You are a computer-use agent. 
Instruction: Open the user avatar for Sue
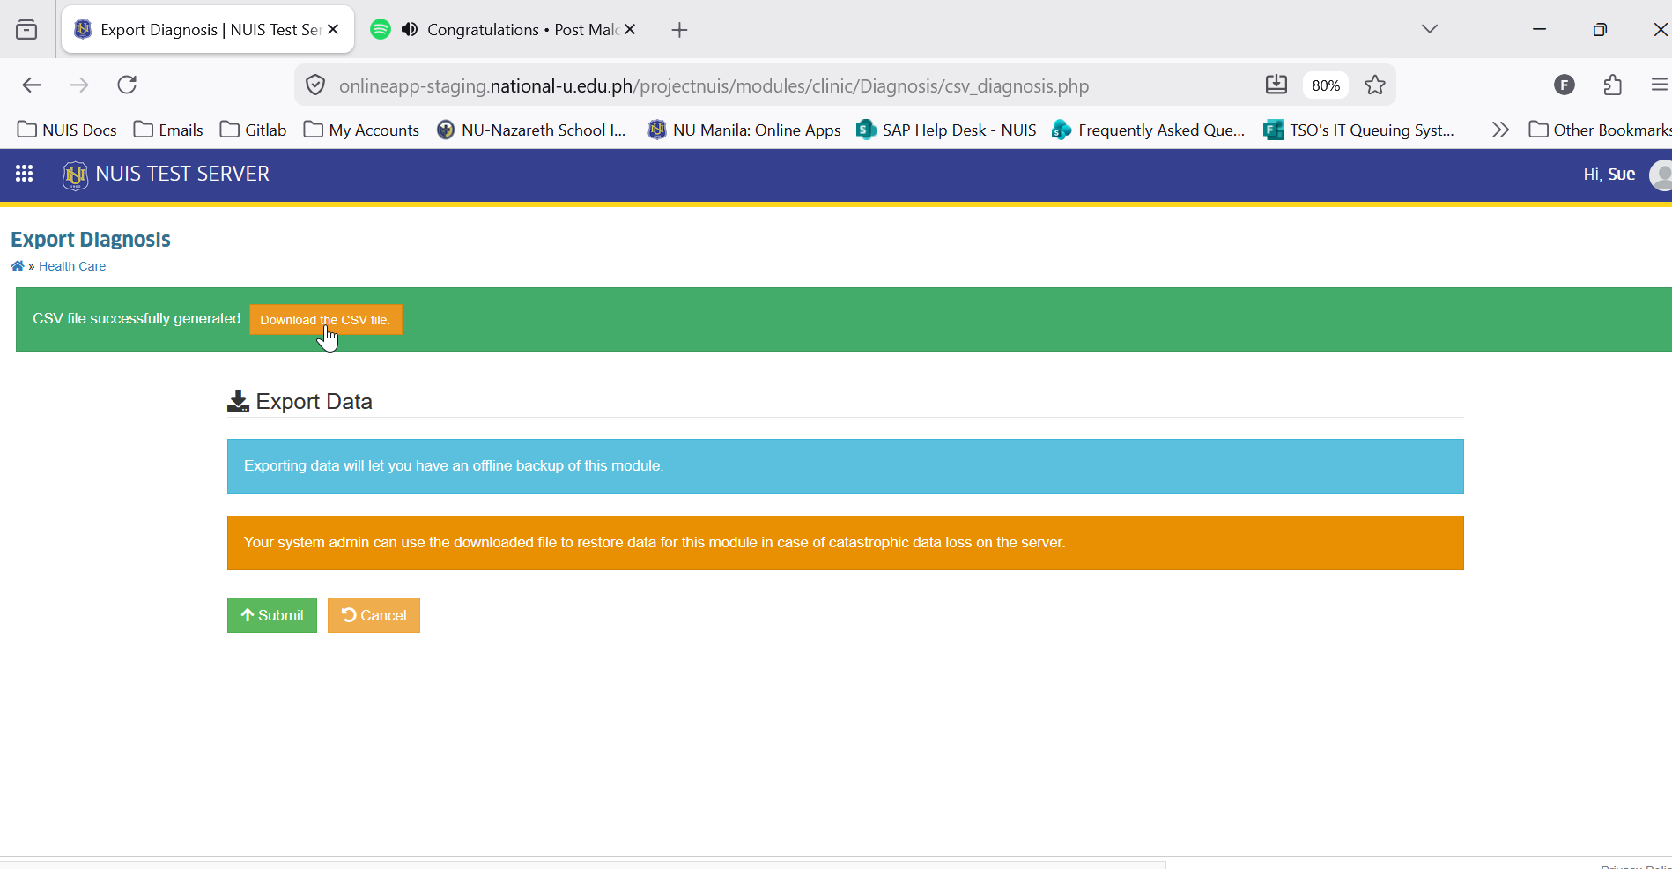point(1661,175)
